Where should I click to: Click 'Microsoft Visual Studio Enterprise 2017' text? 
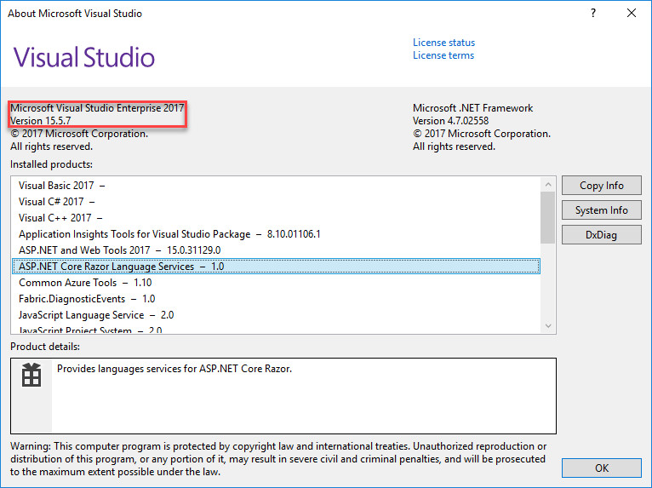[x=97, y=108]
